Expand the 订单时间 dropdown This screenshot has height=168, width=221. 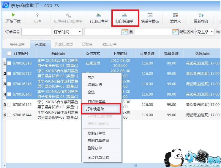coord(80,32)
